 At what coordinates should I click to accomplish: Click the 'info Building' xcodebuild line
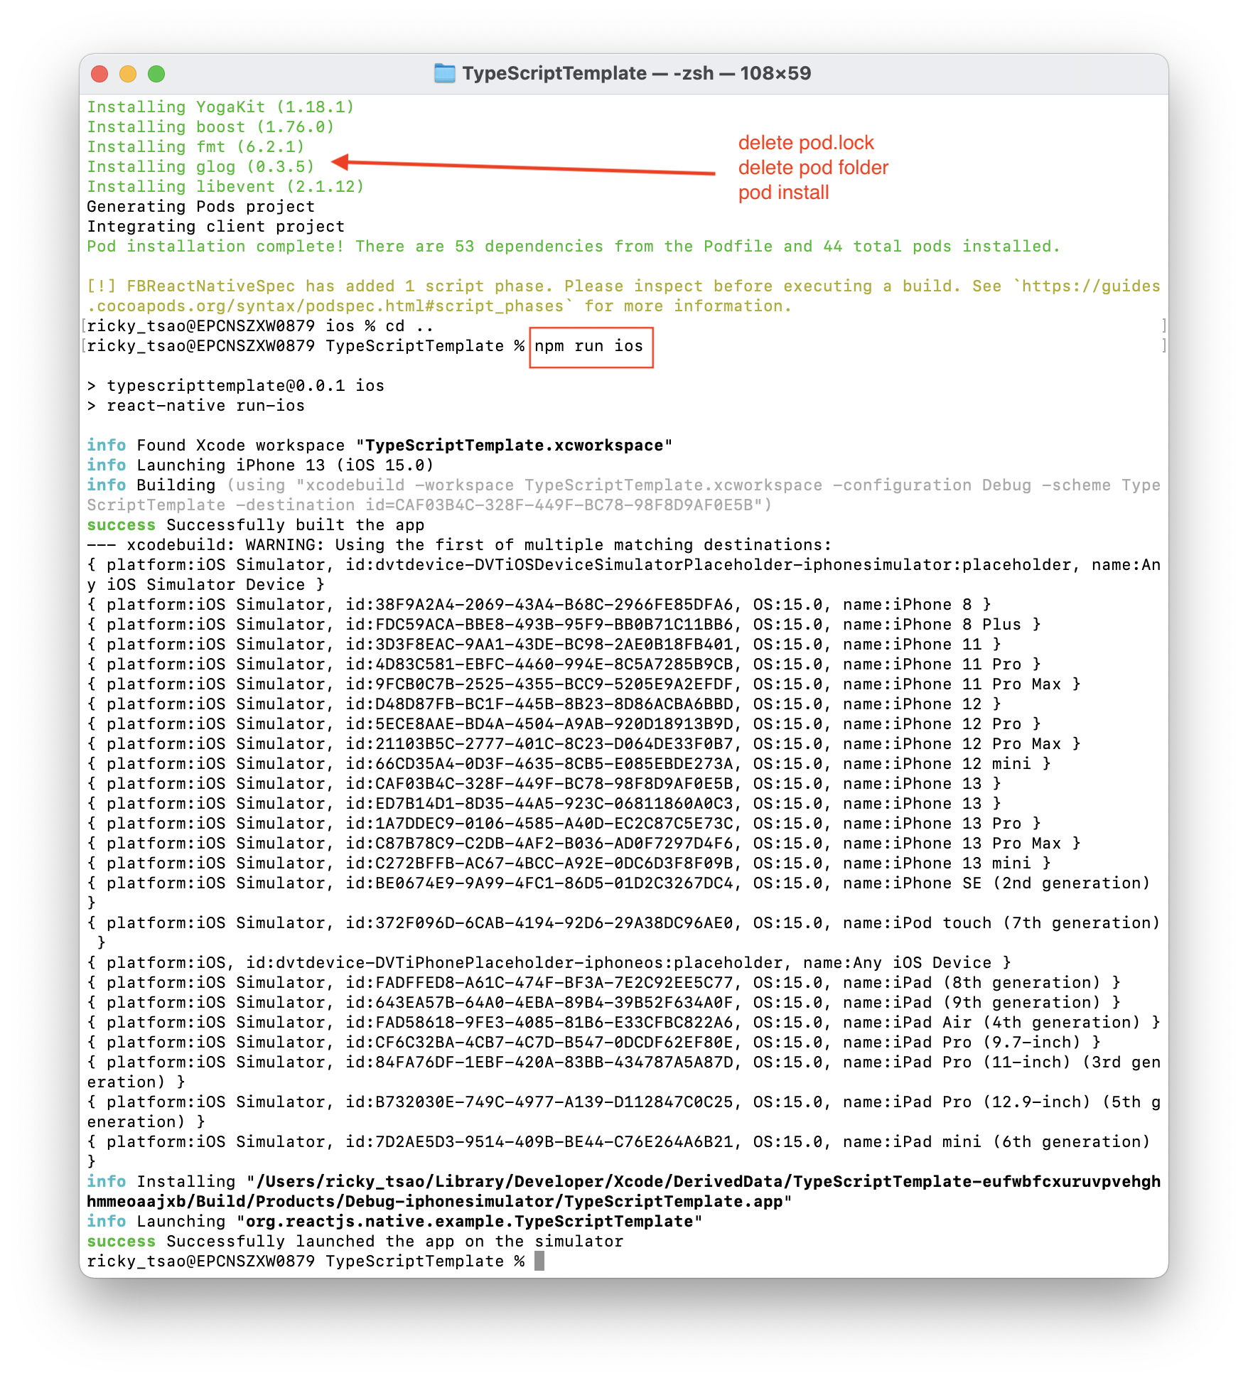click(x=623, y=485)
